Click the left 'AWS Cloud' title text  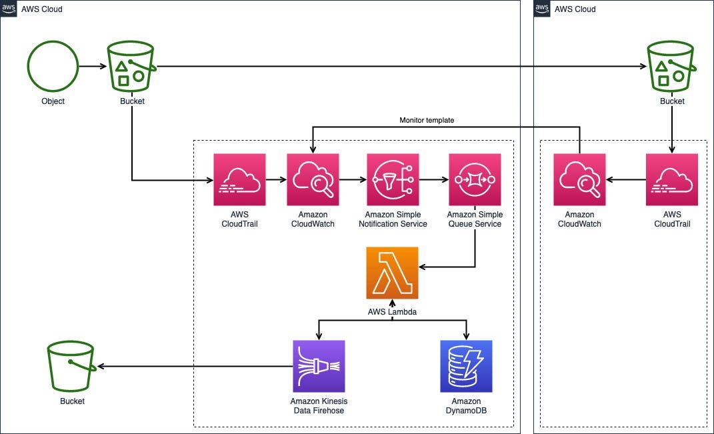42,9
